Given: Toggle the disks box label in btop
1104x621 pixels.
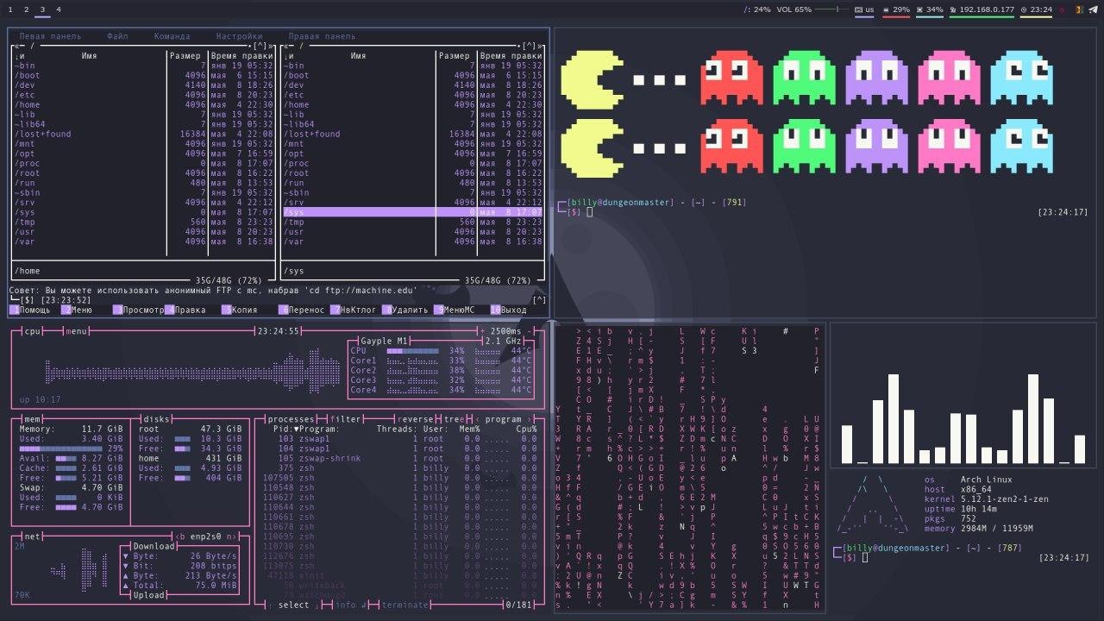Looking at the screenshot, I should point(157,419).
